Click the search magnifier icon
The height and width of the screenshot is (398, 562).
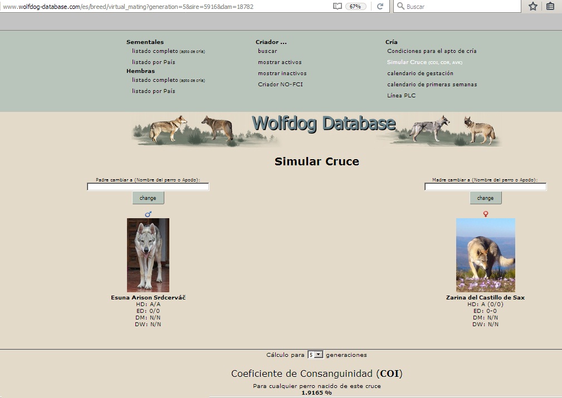tap(400, 6)
